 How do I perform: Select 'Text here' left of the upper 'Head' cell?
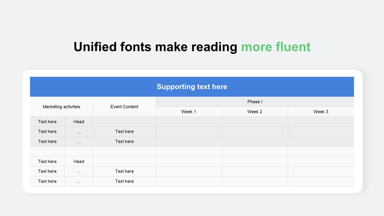tap(47, 121)
